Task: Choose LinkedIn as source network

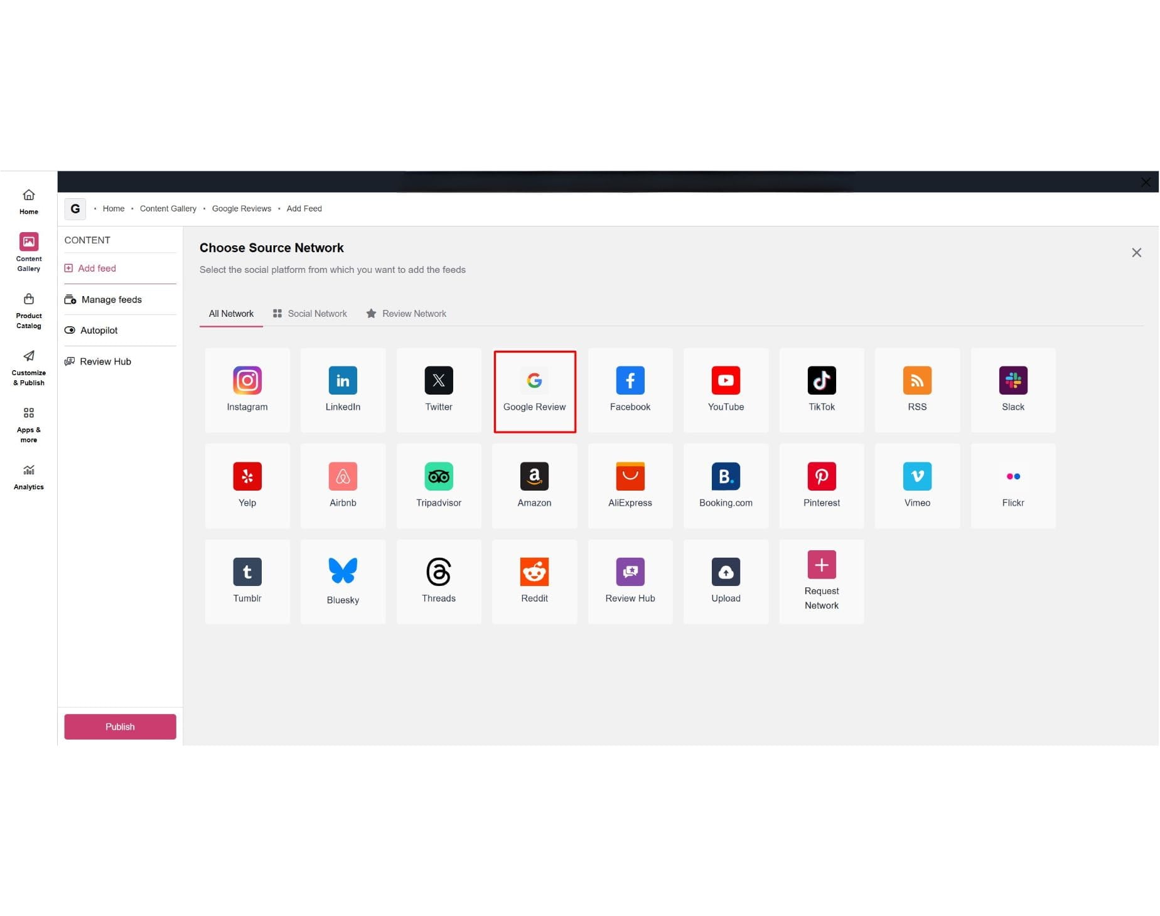Action: tap(343, 390)
